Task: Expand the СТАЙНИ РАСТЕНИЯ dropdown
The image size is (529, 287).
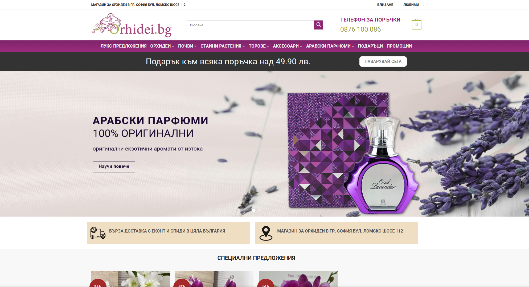Action: [223, 46]
